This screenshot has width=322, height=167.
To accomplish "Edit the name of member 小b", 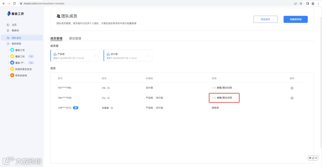I will pos(109,88).
